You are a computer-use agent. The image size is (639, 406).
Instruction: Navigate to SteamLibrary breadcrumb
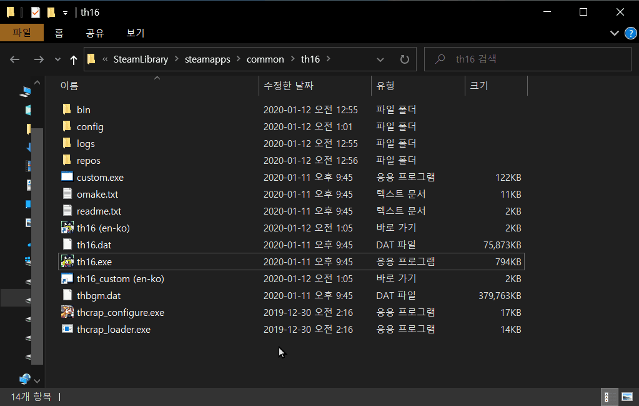pos(141,59)
